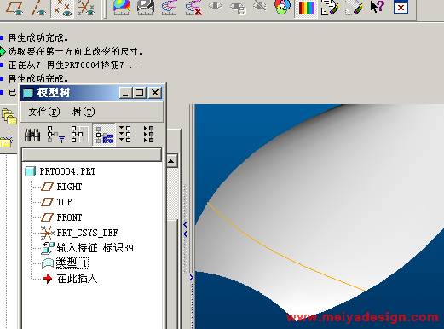Toggle datum points display icon
Screen dimensions: 444x329
pyautogui.click(x=62, y=8)
